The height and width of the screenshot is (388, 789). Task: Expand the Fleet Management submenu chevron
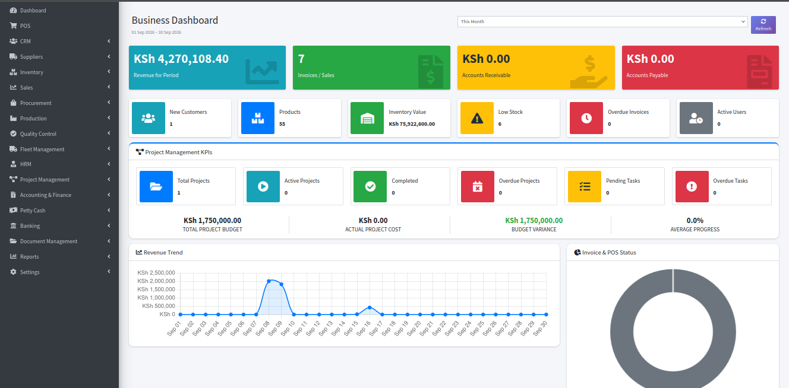click(x=109, y=149)
